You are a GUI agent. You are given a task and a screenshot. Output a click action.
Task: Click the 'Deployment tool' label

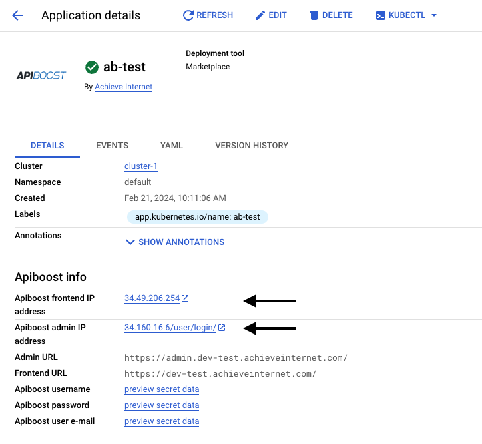coord(215,53)
